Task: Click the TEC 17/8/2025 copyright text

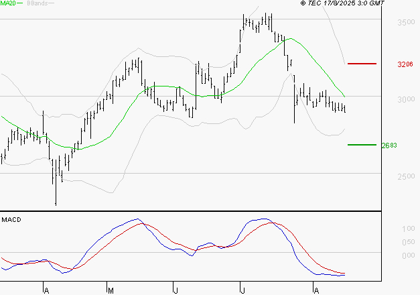Action: coord(342,3)
